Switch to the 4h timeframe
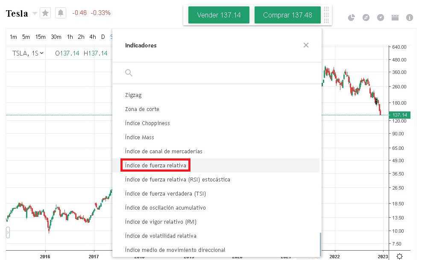Screen dimensions: 422x260 tap(93, 37)
